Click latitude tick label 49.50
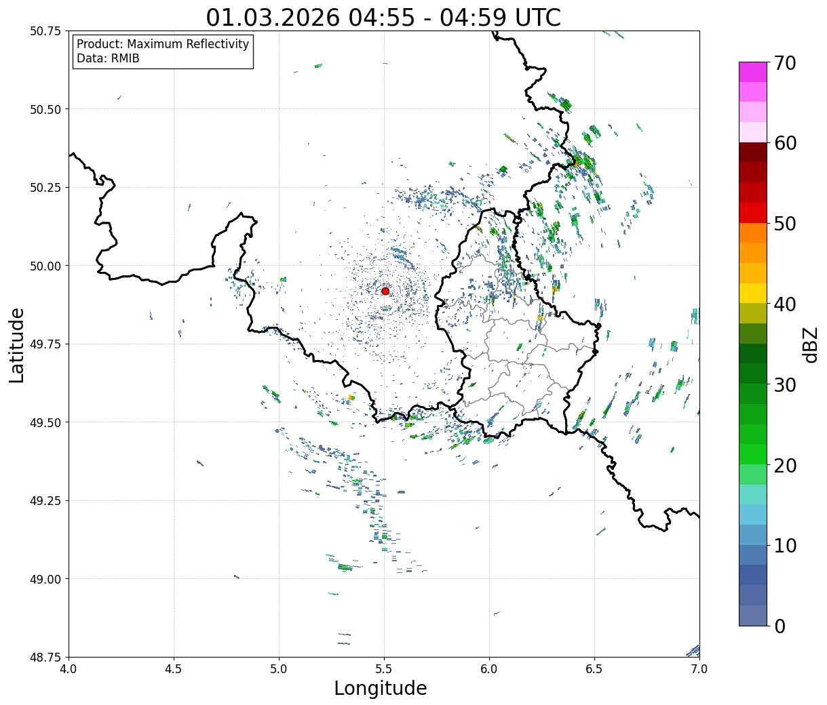This screenshot has width=827, height=705. pos(45,422)
